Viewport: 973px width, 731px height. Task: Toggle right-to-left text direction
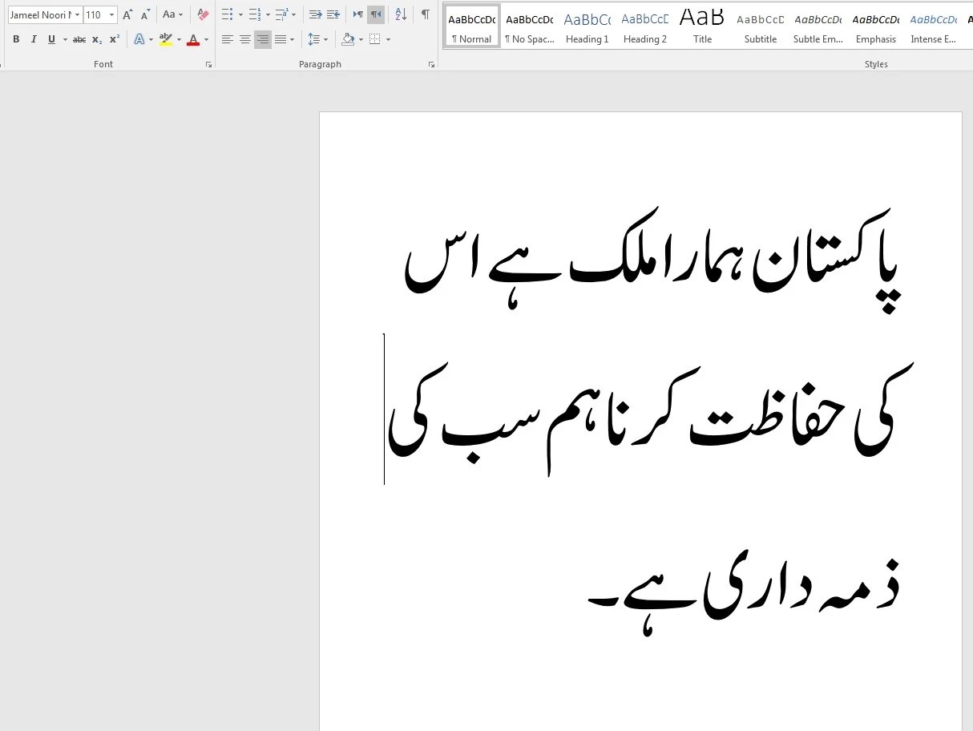(375, 14)
